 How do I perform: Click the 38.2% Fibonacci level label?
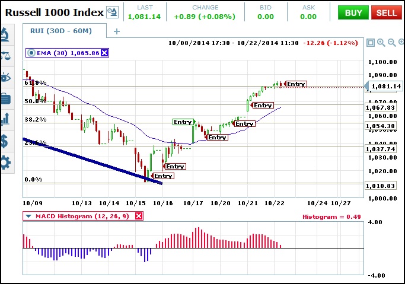pos(36,119)
